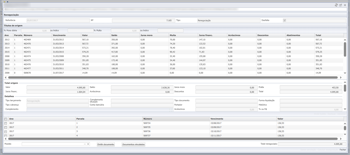350x155 pixels.
Task: Sort origin titles by Abatimentos column
Action: click(300, 35)
